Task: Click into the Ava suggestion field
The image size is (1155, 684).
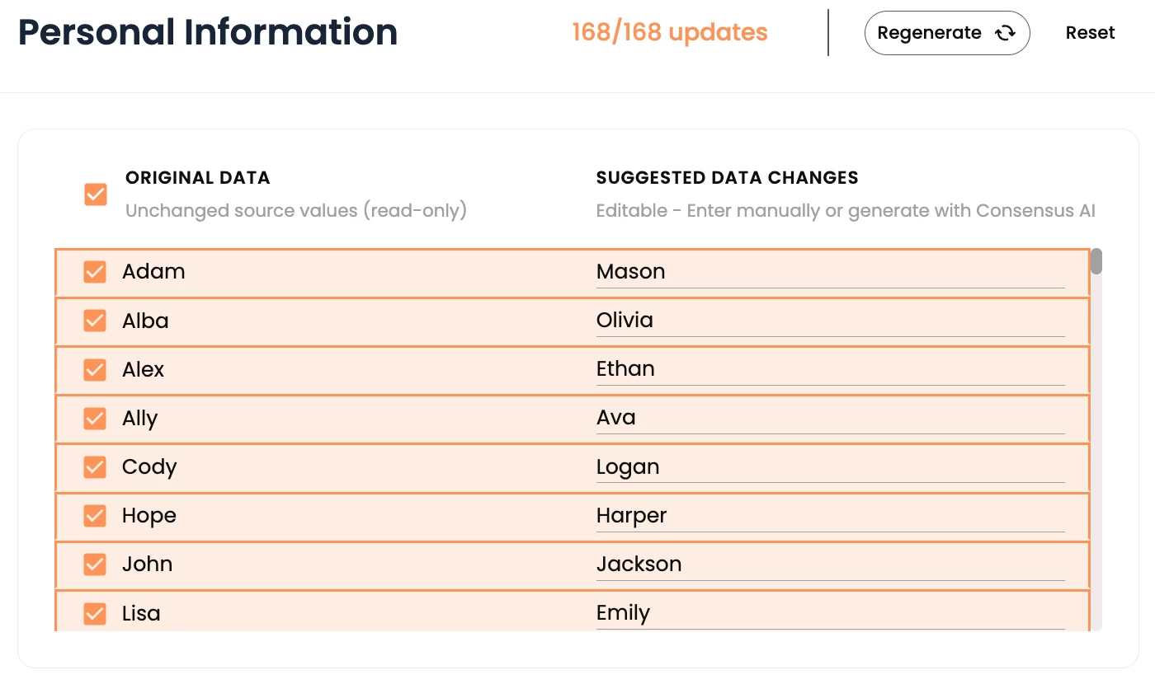Action: tap(829, 418)
